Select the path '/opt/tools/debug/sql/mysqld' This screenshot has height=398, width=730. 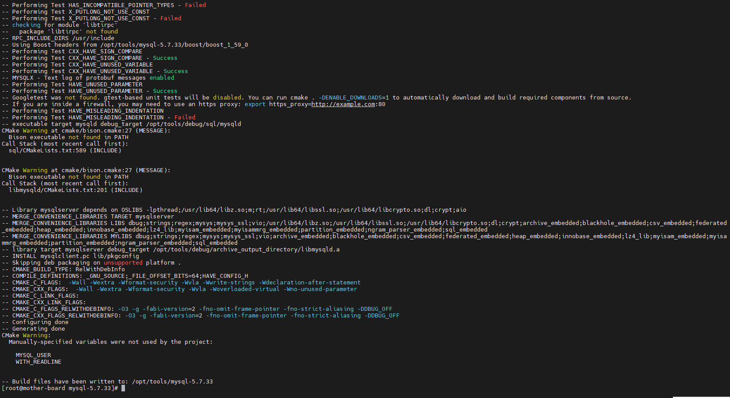pyautogui.click(x=194, y=124)
